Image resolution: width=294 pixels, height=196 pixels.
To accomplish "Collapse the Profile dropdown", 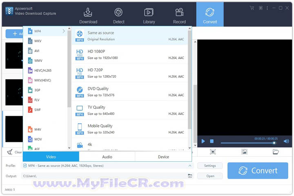I will click(x=190, y=166).
